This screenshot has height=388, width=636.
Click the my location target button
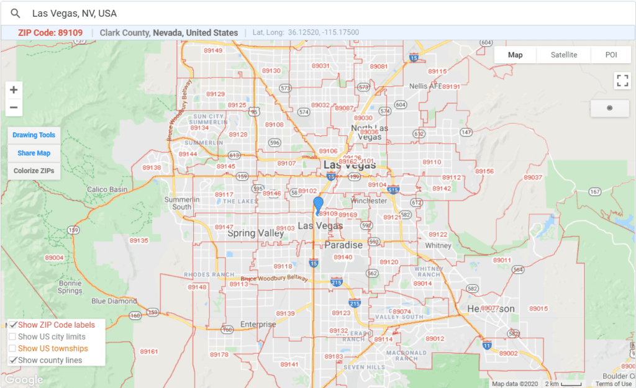tap(610, 108)
